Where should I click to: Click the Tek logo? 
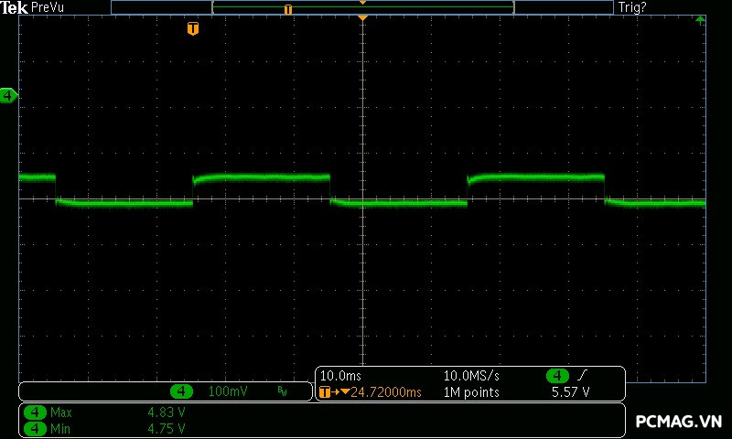pos(15,7)
